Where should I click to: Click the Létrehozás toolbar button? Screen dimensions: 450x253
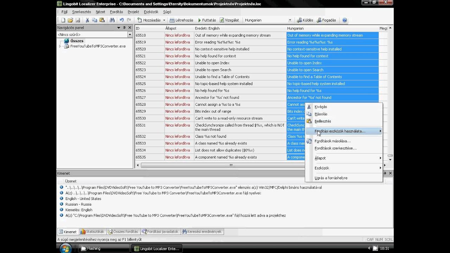click(181, 20)
